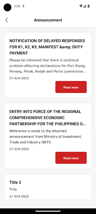Select the Title 3 announcement card

click(x=48, y=186)
